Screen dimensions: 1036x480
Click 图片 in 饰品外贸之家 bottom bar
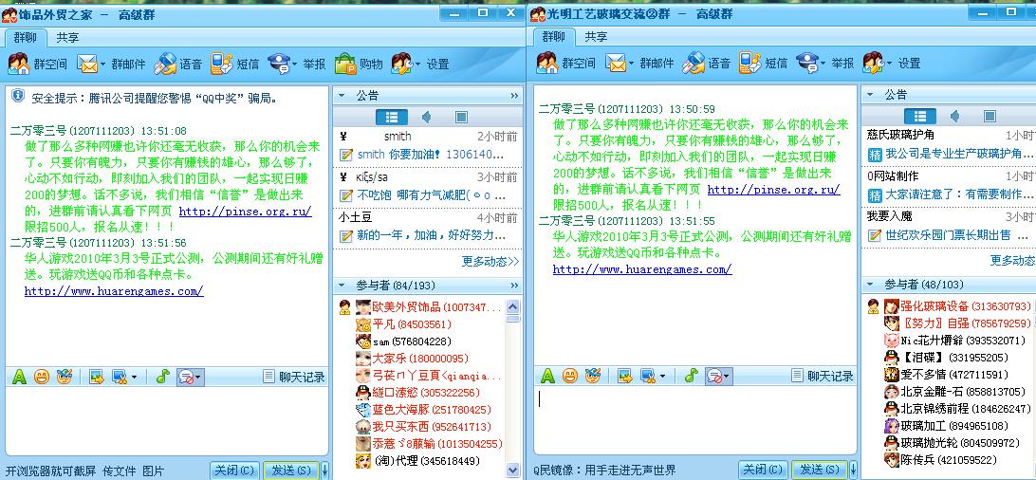point(153,471)
